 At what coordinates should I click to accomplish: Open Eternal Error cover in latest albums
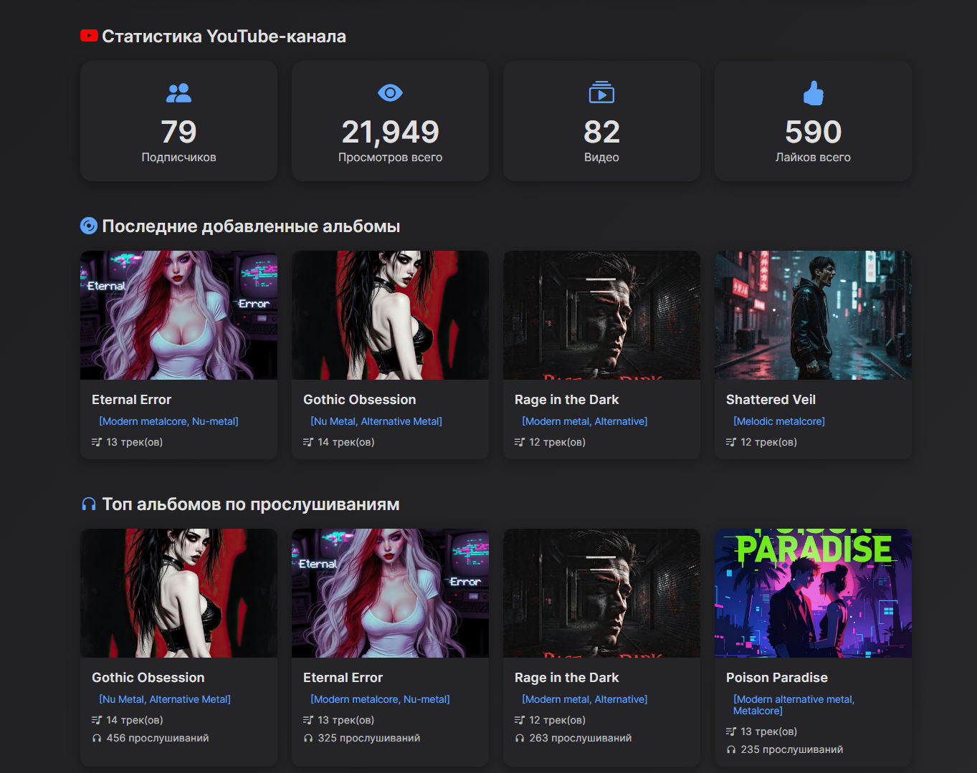pyautogui.click(x=178, y=315)
